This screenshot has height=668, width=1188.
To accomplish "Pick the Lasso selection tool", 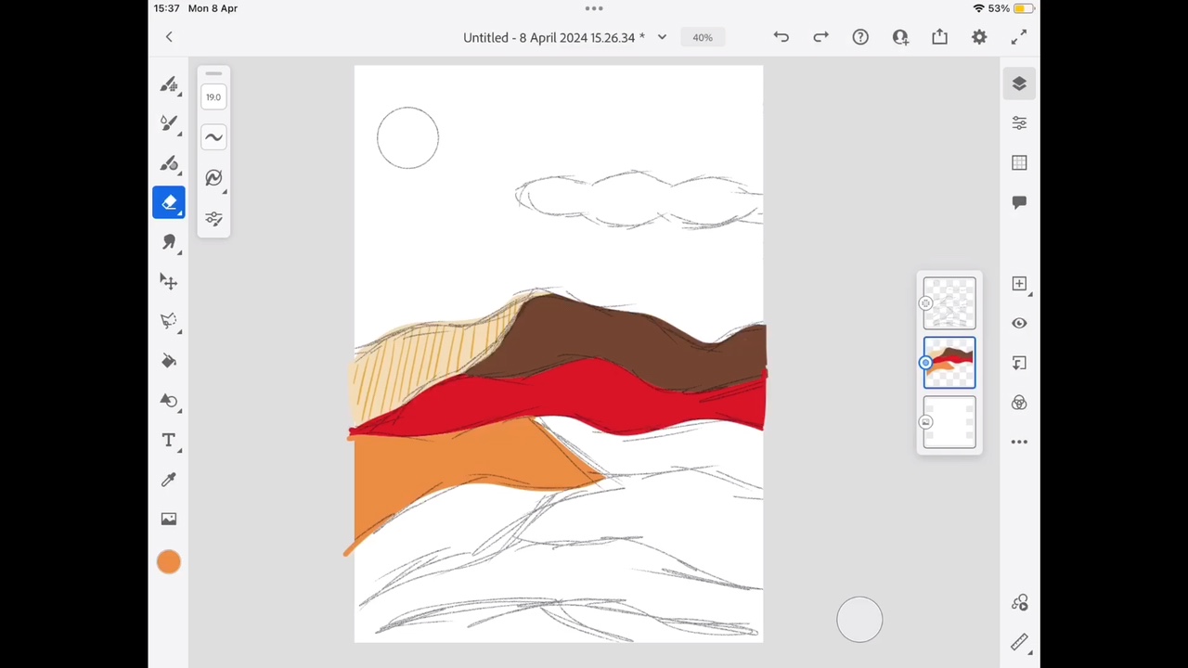I will pos(169,321).
